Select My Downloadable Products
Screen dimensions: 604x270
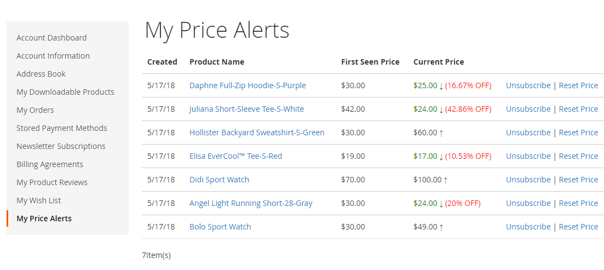[66, 92]
